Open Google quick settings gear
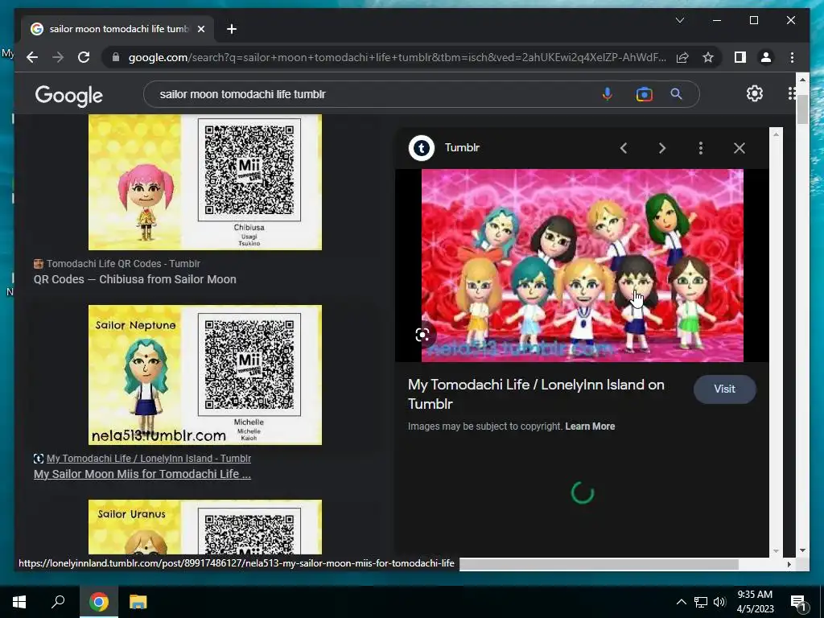The width and height of the screenshot is (824, 618). point(755,93)
